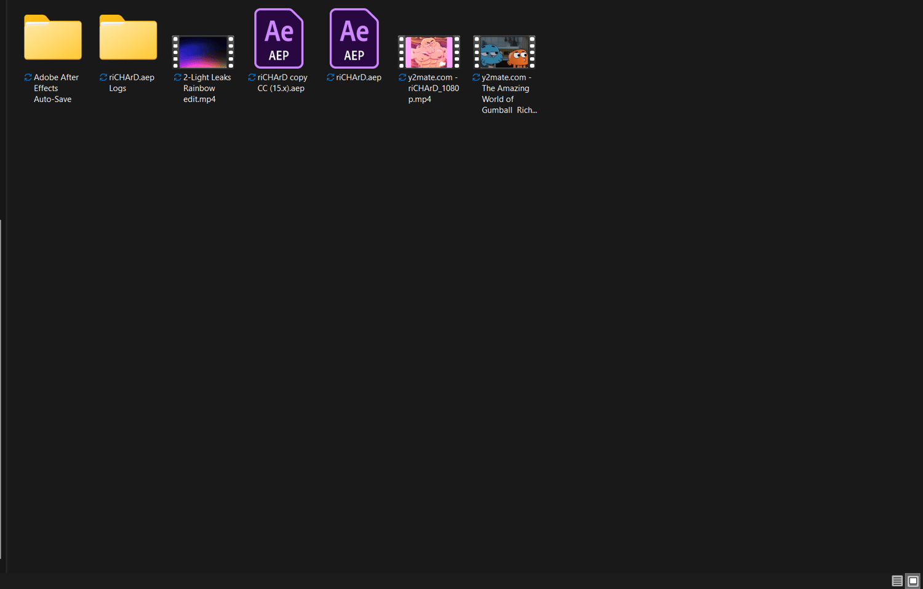This screenshot has height=589, width=923.
Task: Click sync status icon beside riCHArD copy CC
Action: (252, 77)
